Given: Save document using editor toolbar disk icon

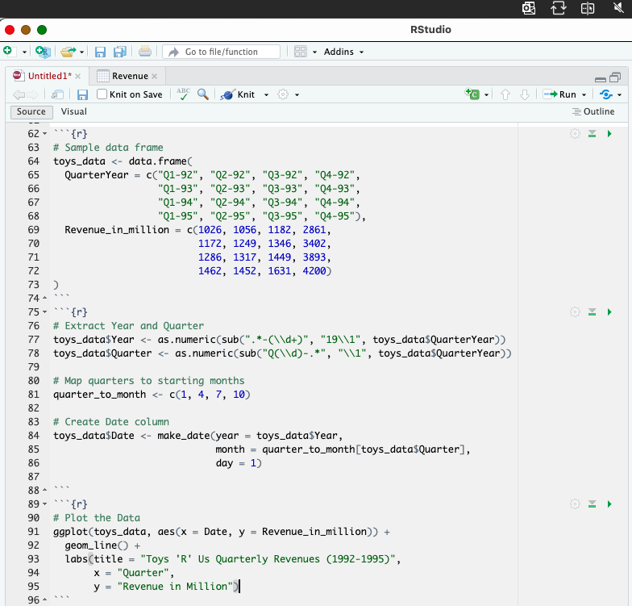Looking at the screenshot, I should [82, 95].
